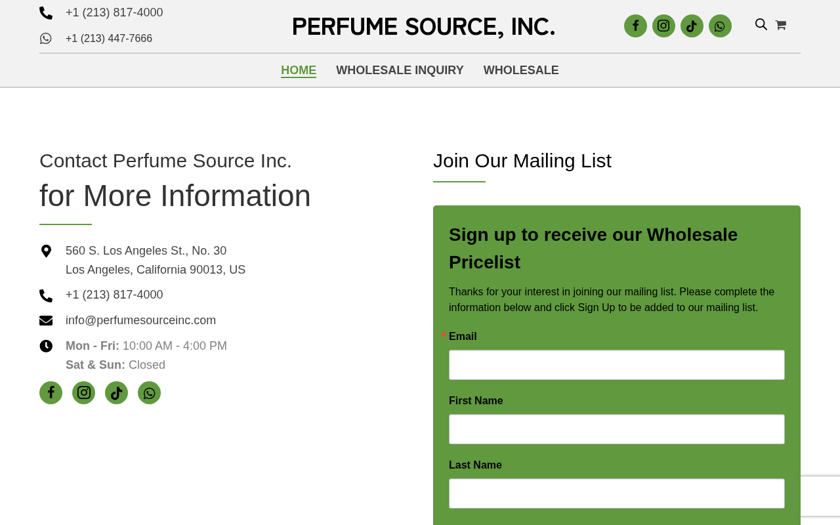Click Facebook icon below business hours

point(51,392)
